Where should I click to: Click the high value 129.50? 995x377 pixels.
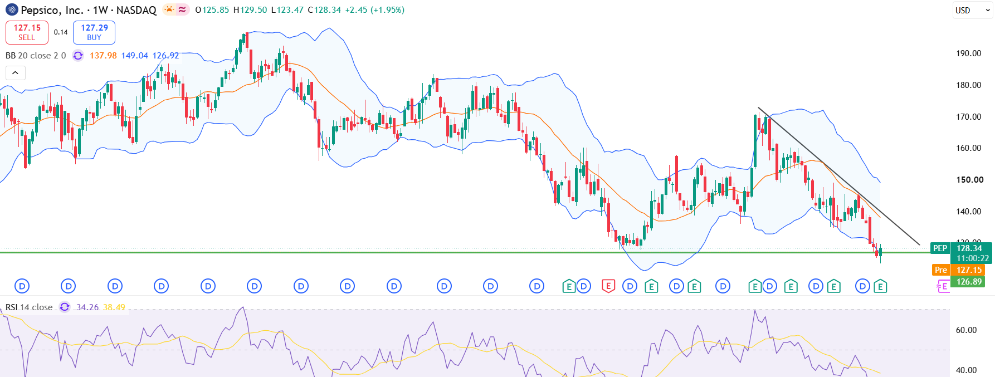253,10
